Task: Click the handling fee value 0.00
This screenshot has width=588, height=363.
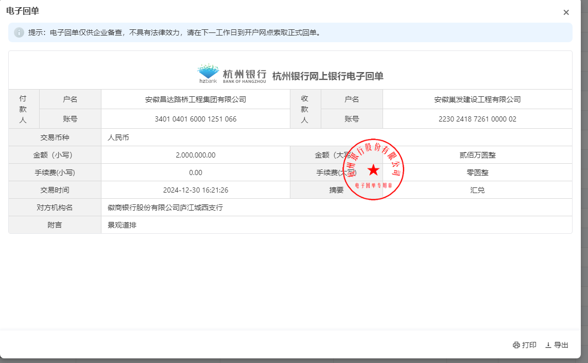Action: (x=196, y=172)
